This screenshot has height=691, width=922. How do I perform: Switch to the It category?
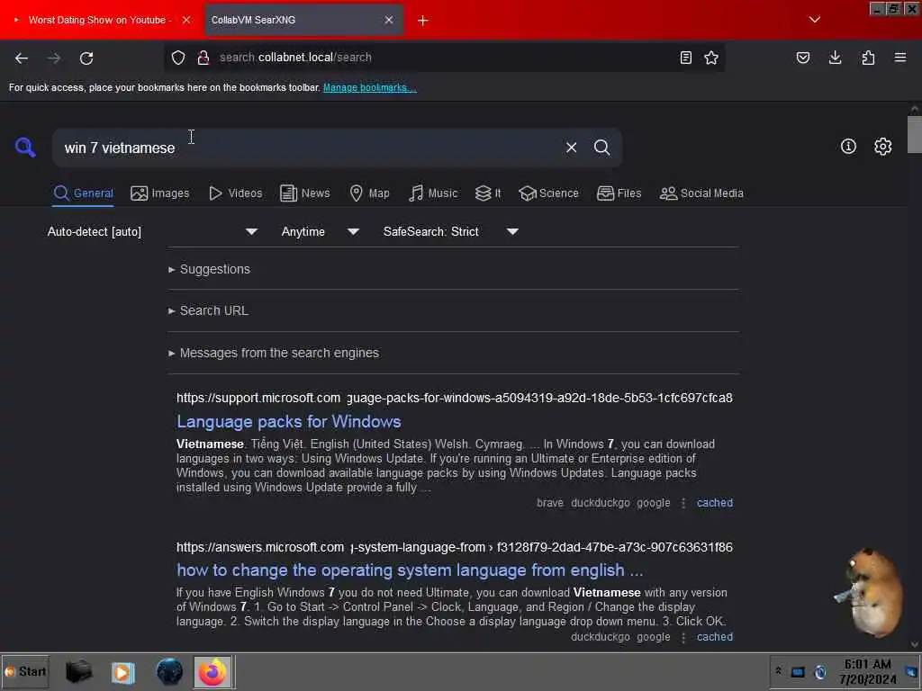[488, 193]
